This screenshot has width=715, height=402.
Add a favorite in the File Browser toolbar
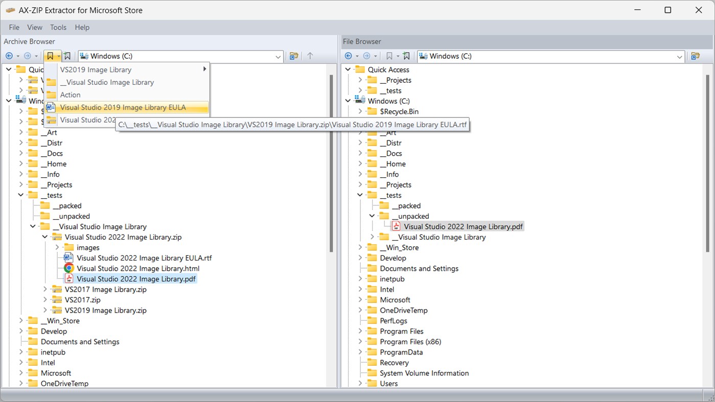(x=407, y=56)
